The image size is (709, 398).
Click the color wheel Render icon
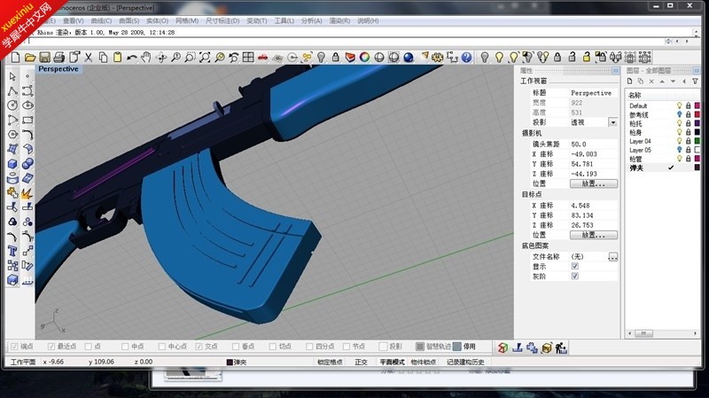coord(364,58)
